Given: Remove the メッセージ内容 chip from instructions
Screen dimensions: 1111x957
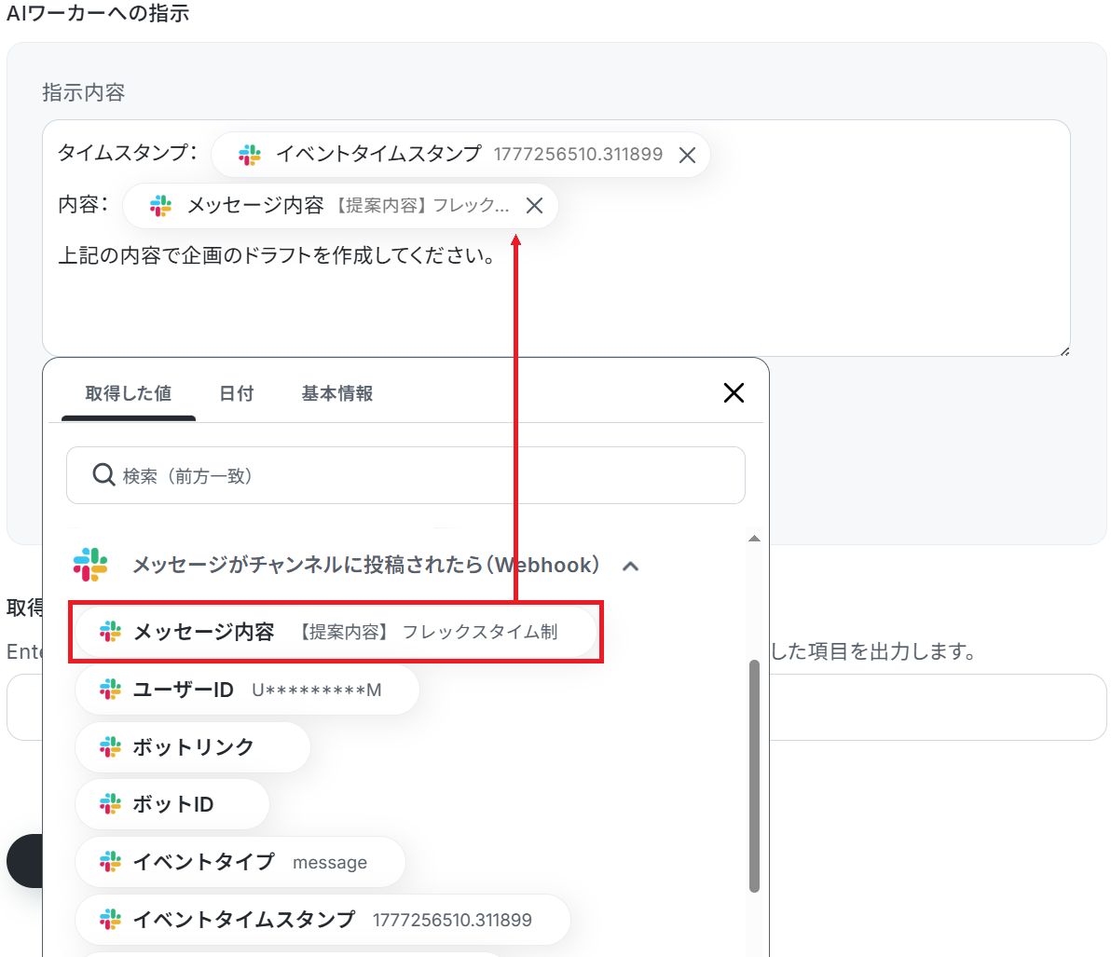Looking at the screenshot, I should tap(534, 205).
